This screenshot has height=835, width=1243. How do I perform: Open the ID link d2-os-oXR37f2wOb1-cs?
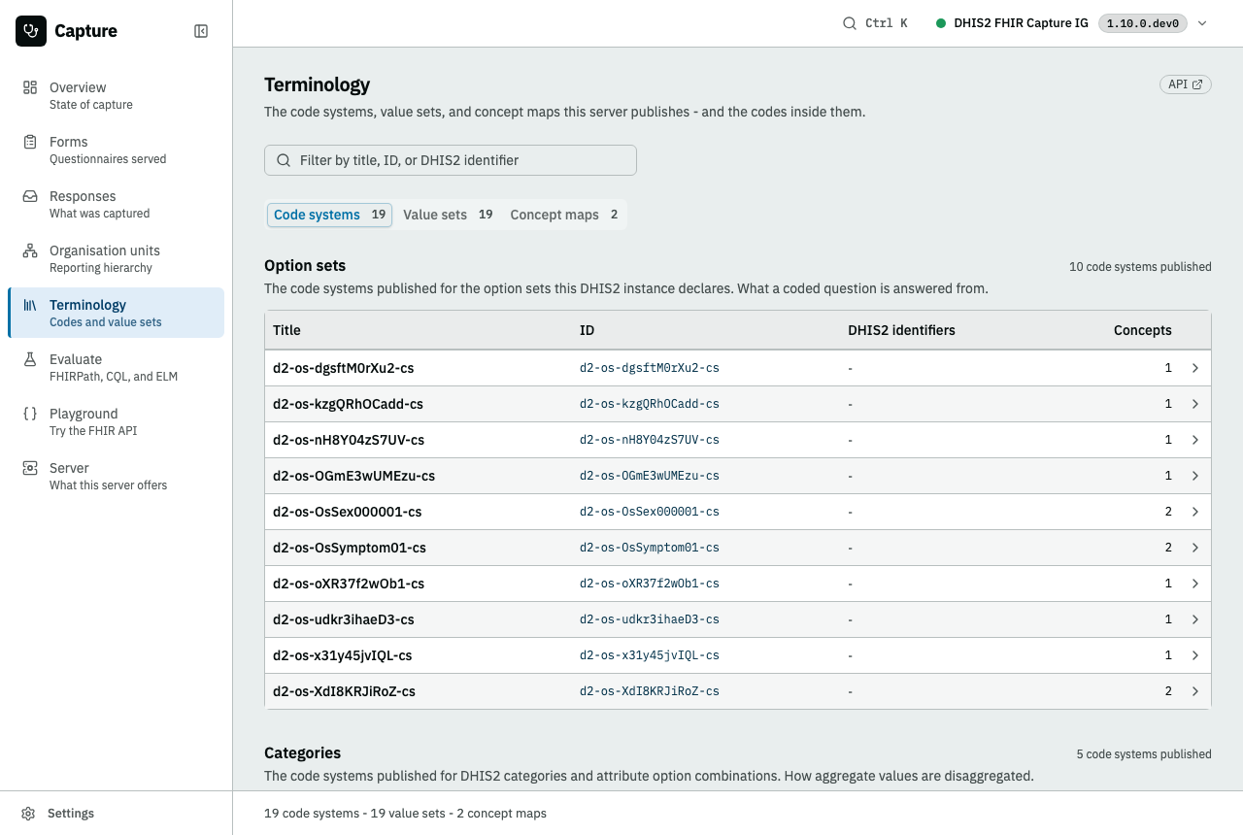[648, 584]
